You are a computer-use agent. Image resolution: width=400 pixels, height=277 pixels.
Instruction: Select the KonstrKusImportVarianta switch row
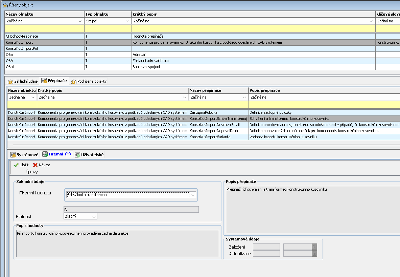218,137
